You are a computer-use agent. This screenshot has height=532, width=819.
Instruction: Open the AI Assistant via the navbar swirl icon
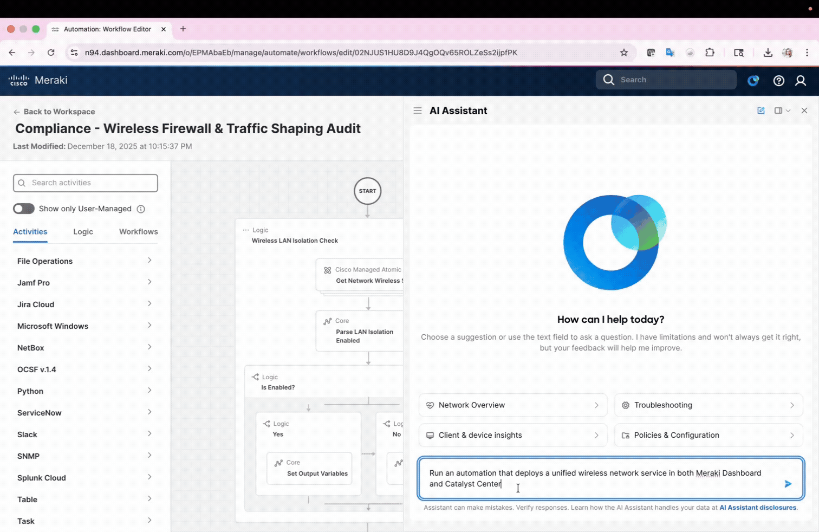(x=753, y=80)
